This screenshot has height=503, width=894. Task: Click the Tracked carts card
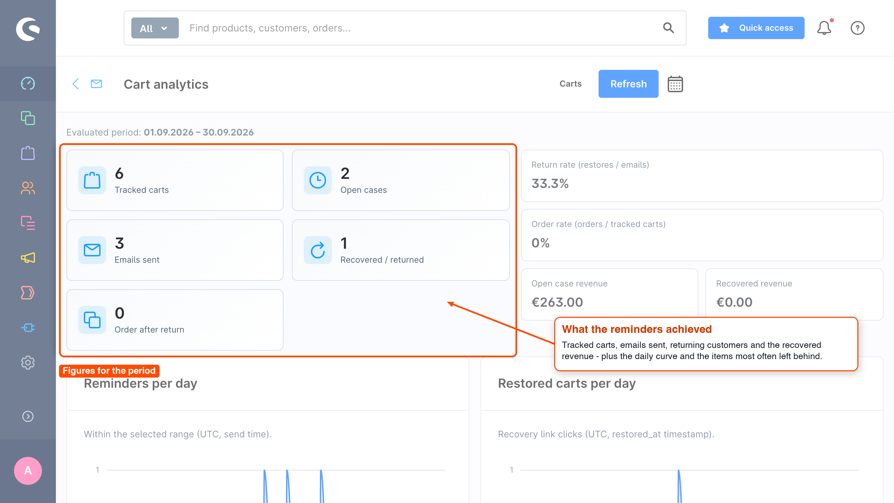coord(175,180)
